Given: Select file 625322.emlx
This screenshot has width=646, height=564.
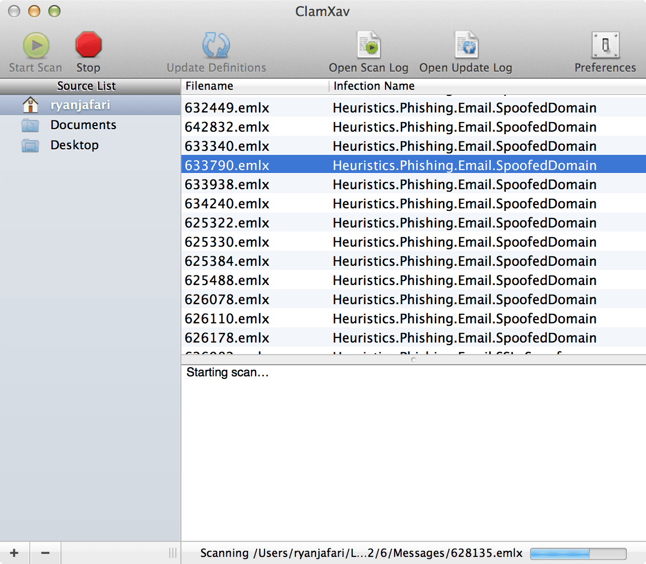Looking at the screenshot, I should pyautogui.click(x=227, y=223).
